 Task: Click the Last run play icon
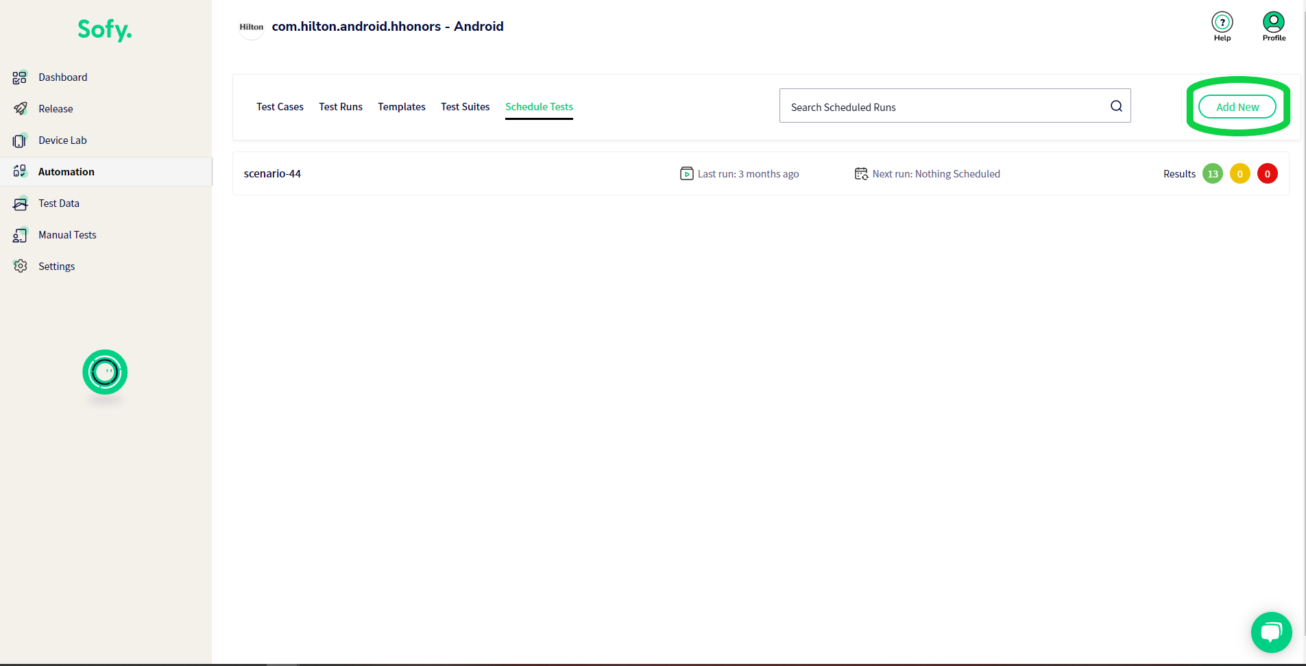pyautogui.click(x=686, y=173)
